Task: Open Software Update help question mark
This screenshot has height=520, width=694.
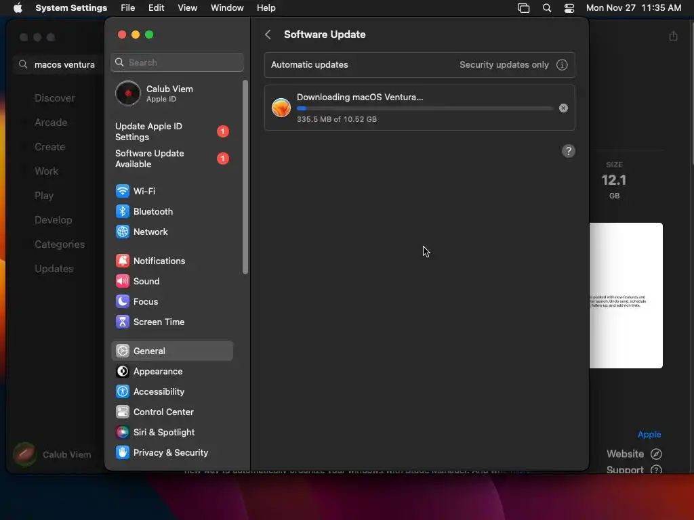Action: coord(569,151)
